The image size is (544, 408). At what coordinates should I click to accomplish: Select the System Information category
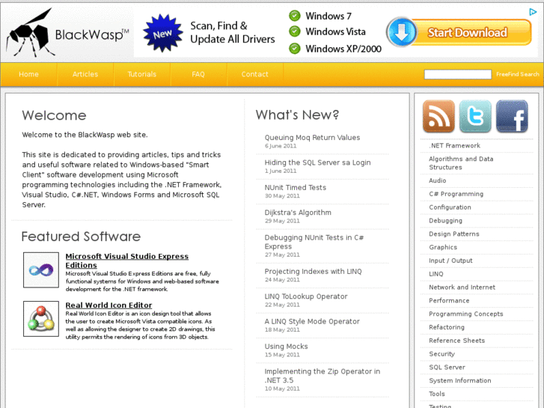pyautogui.click(x=460, y=381)
